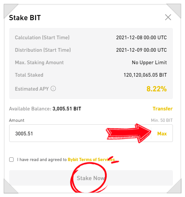Click the Available Balance 3,005.51 BIT value
The width and height of the screenshot is (185, 197).
pos(67,109)
